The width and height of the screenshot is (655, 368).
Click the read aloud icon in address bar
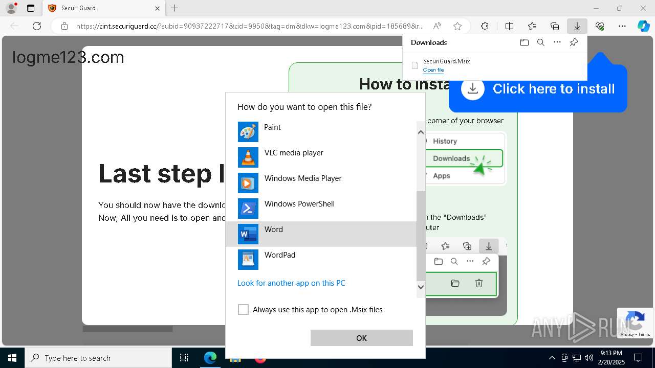pyautogui.click(x=437, y=26)
